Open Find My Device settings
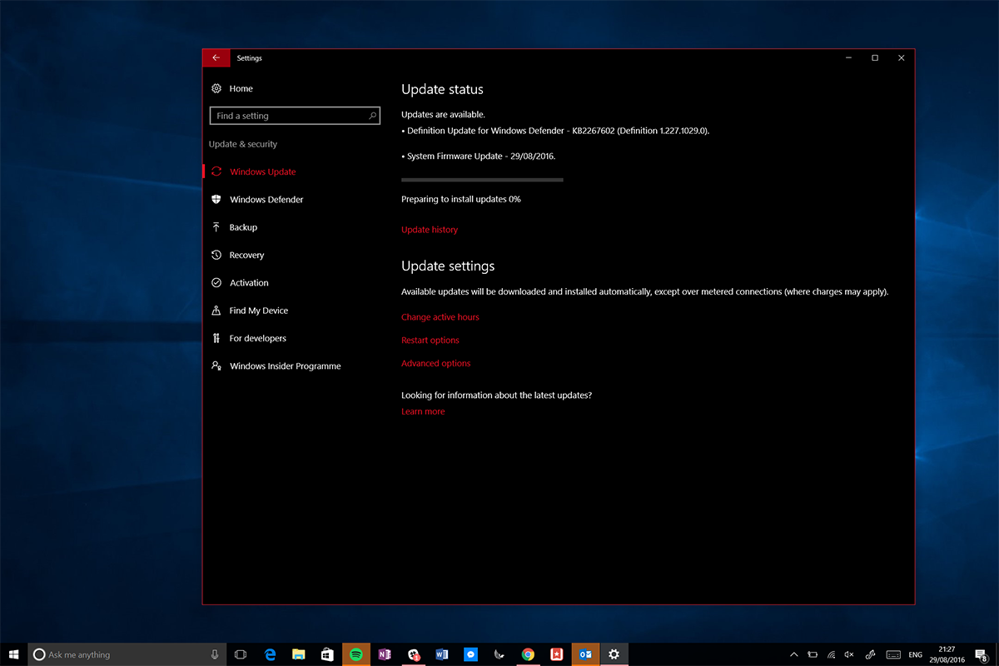This screenshot has height=666, width=999. point(258,311)
